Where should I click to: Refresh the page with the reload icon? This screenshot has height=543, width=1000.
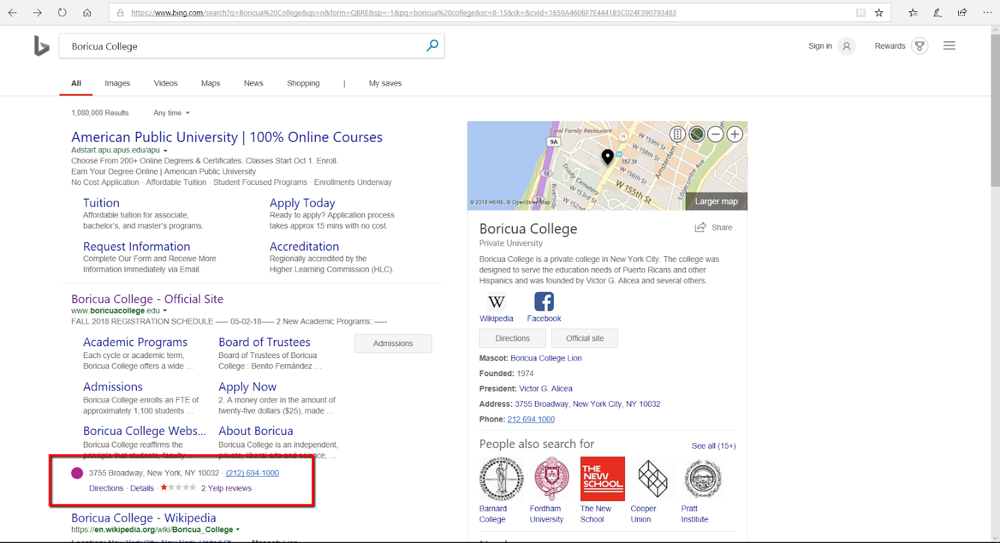pos(62,12)
